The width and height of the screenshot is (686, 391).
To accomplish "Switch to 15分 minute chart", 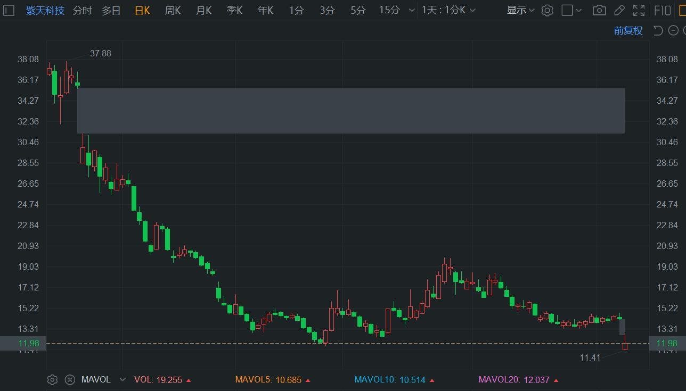I will click(x=389, y=10).
